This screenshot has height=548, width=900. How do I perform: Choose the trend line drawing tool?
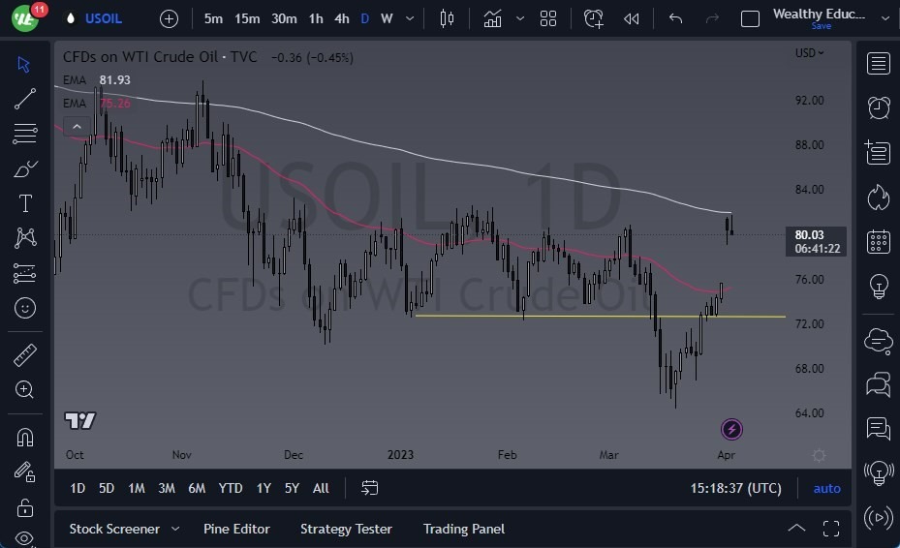(24, 99)
